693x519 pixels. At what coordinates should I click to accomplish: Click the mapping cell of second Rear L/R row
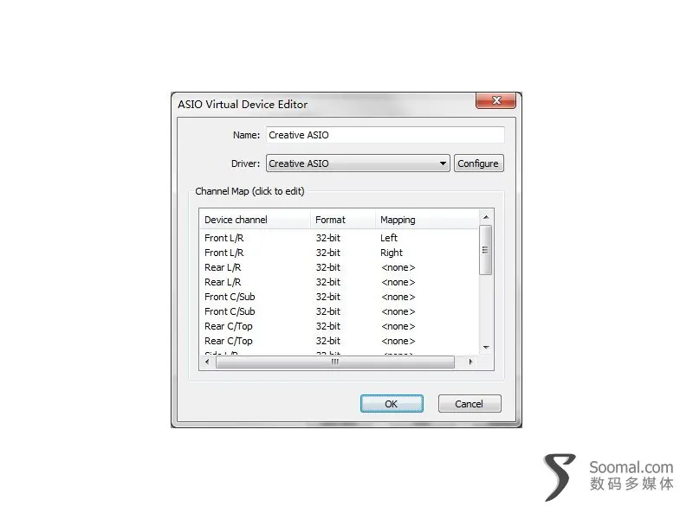pyautogui.click(x=398, y=283)
